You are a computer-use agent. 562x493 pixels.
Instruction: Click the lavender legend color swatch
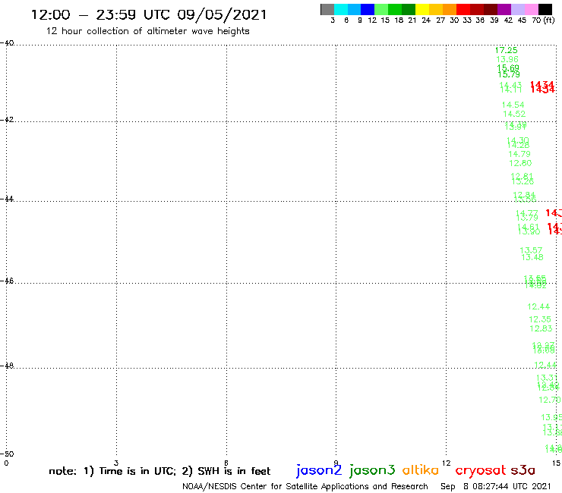517,9
